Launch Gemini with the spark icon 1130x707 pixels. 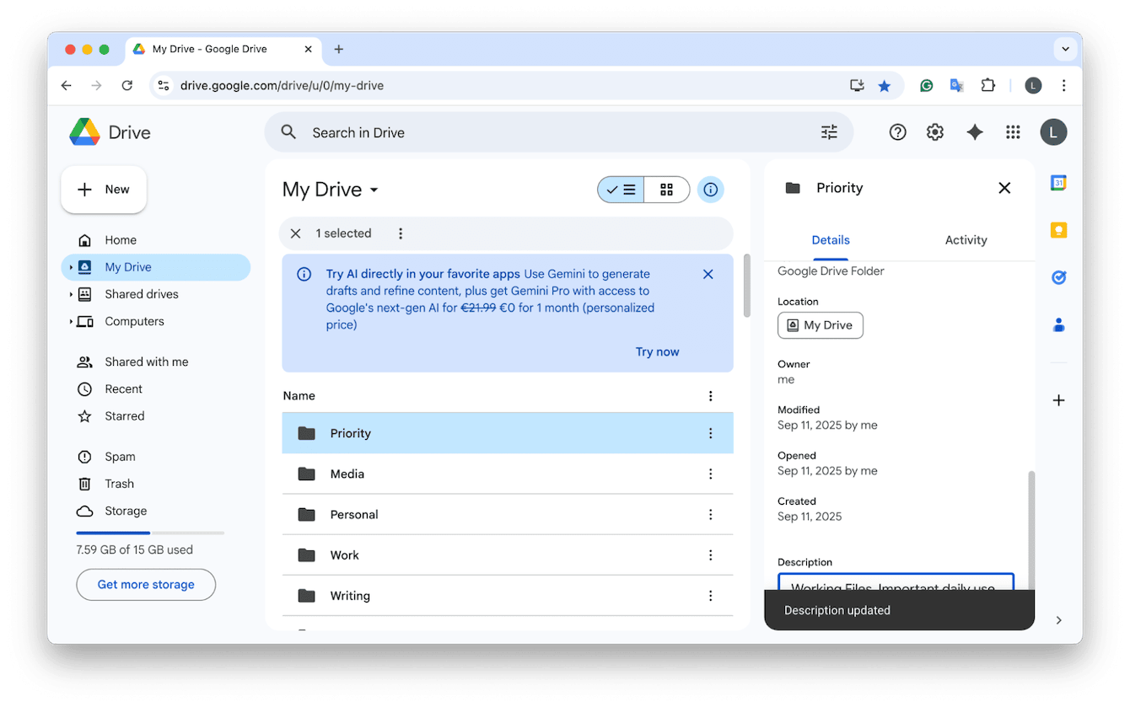pyautogui.click(x=974, y=131)
